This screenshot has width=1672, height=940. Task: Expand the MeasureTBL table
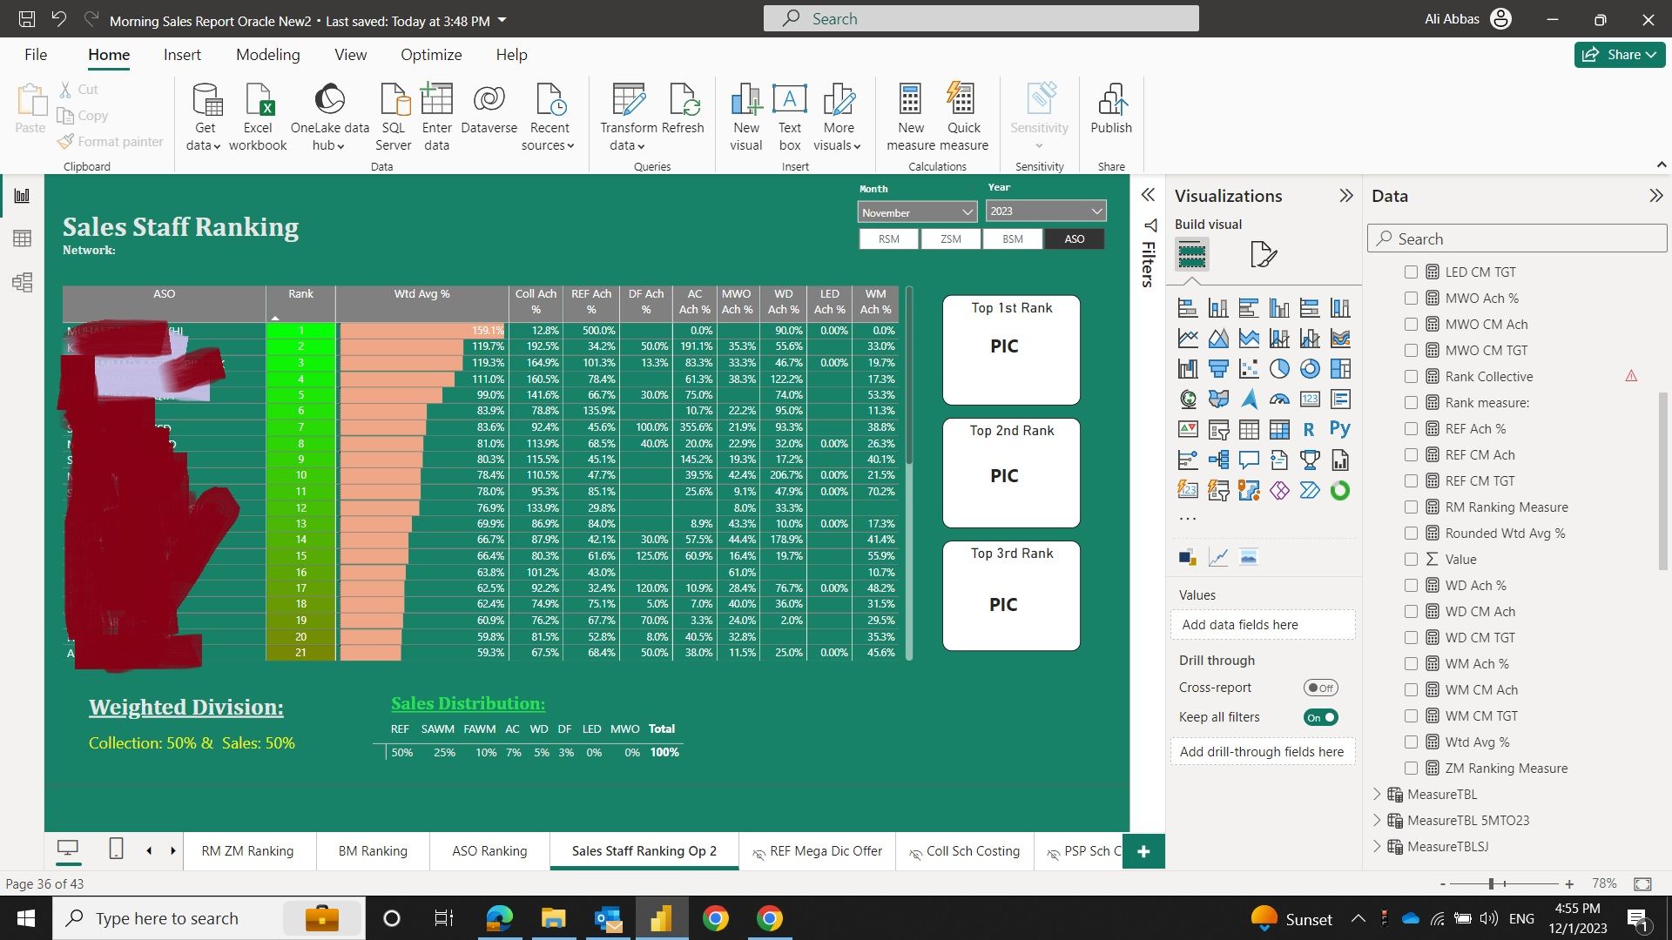1377,794
